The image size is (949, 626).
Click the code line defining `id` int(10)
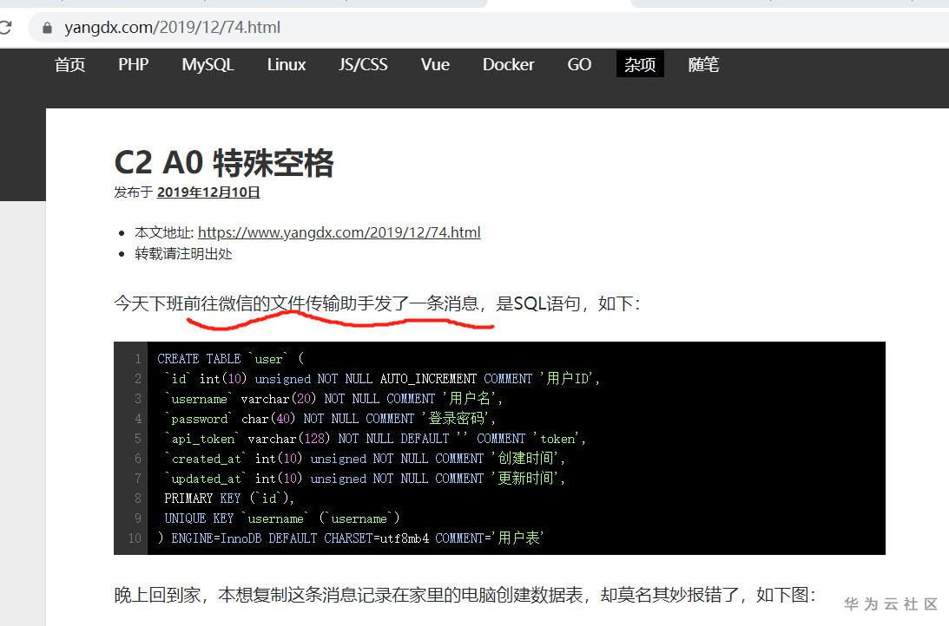(x=382, y=379)
